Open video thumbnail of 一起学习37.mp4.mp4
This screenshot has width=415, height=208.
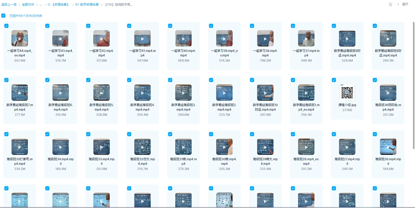tap(306, 38)
